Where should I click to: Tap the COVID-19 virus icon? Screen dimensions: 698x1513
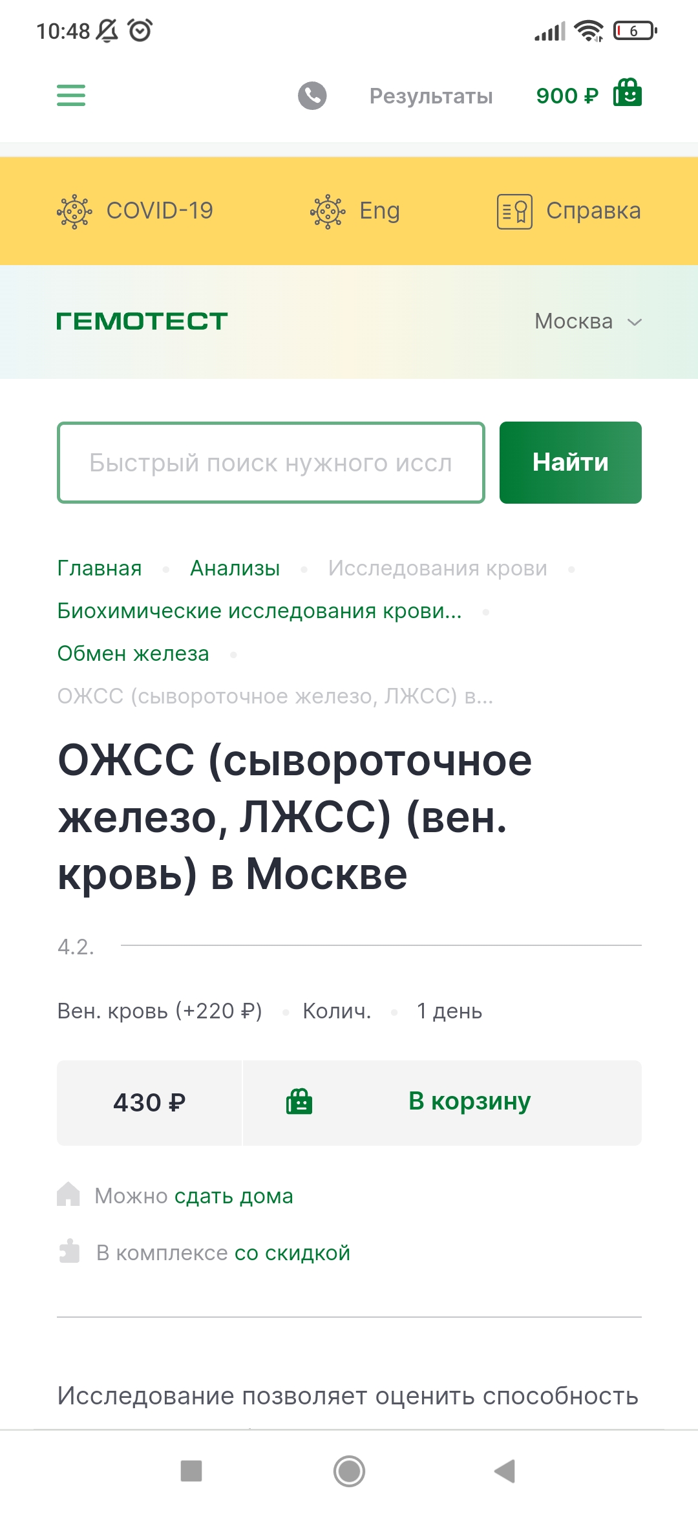pos(75,211)
